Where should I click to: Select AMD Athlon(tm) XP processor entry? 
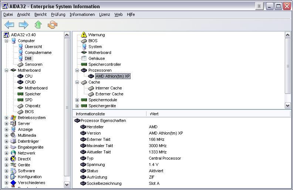[113, 76]
